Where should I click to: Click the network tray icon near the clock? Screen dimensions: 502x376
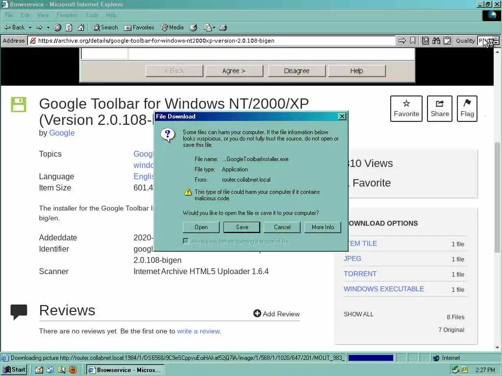(455, 370)
